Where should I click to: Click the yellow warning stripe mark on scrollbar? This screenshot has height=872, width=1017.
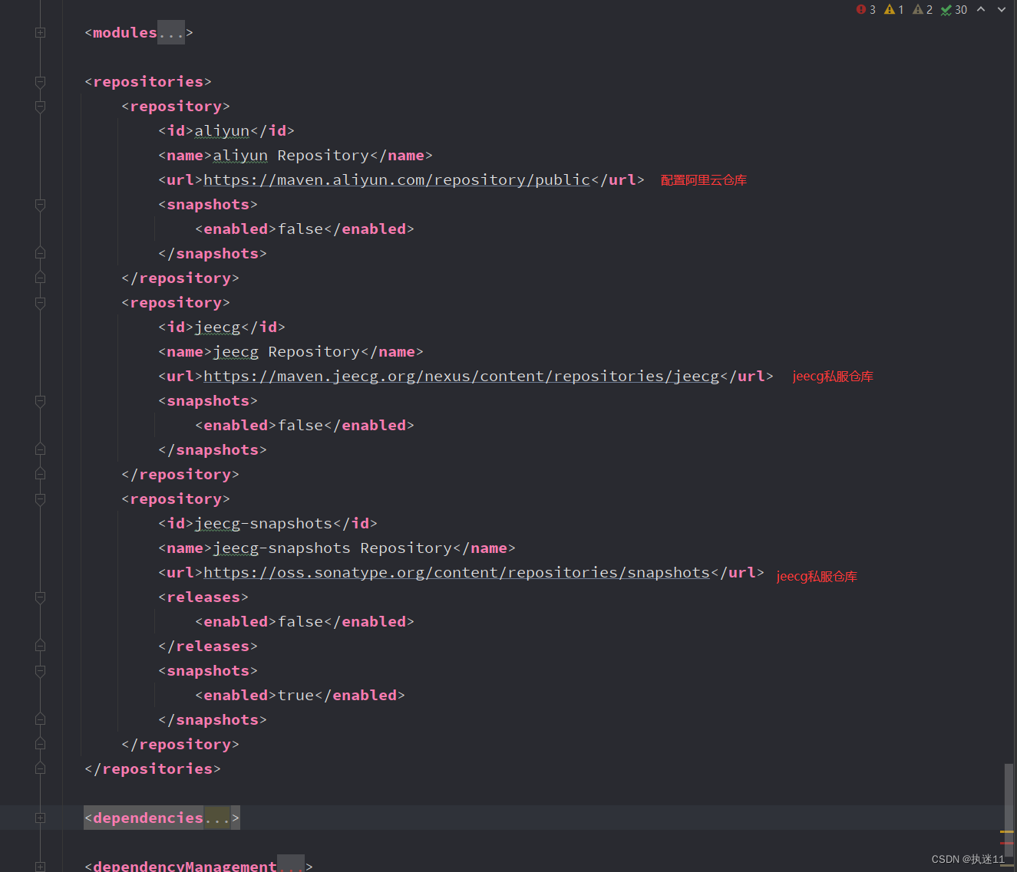point(1007,832)
